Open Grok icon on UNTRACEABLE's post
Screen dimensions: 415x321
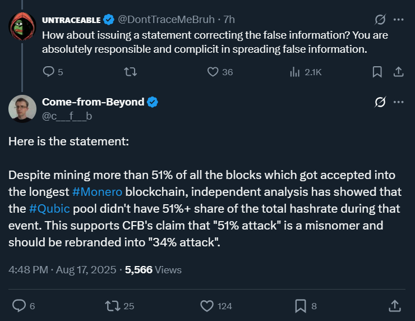coord(380,20)
